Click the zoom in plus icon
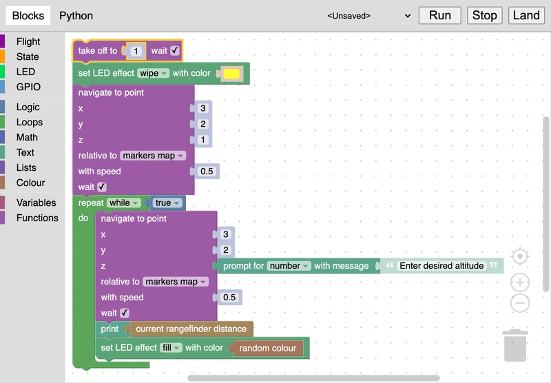 coord(520,282)
